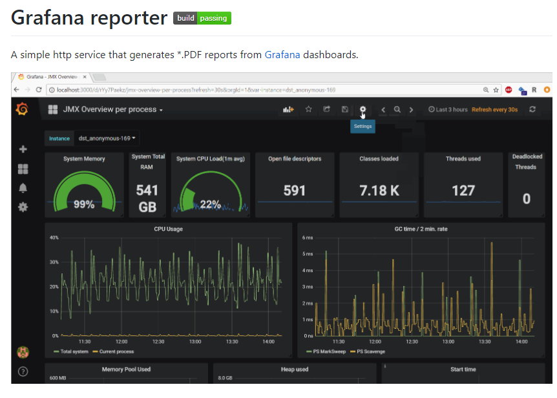Image resolution: width=557 pixels, height=398 pixels.
Task: Click the Refresh every 30s label
Action: (494, 109)
